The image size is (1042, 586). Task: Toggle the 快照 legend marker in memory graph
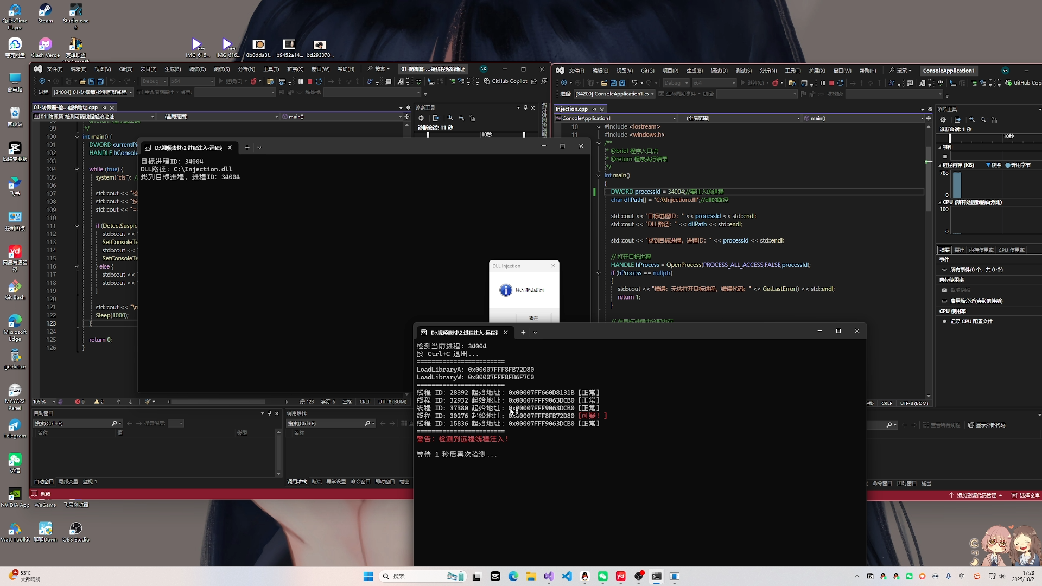click(988, 165)
